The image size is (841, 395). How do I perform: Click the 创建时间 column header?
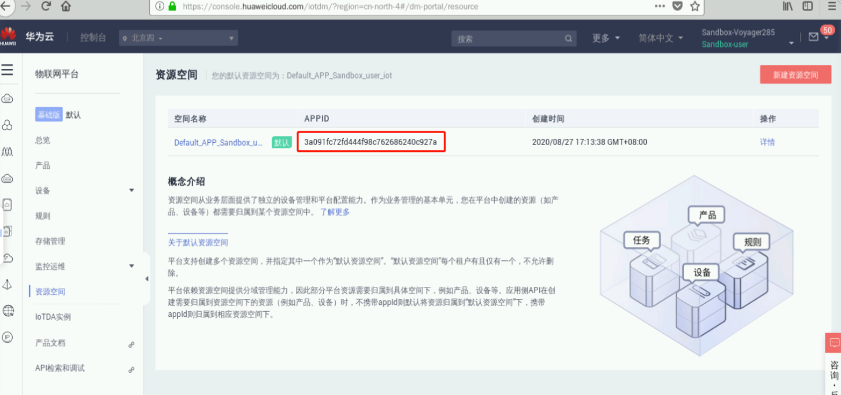tap(548, 119)
